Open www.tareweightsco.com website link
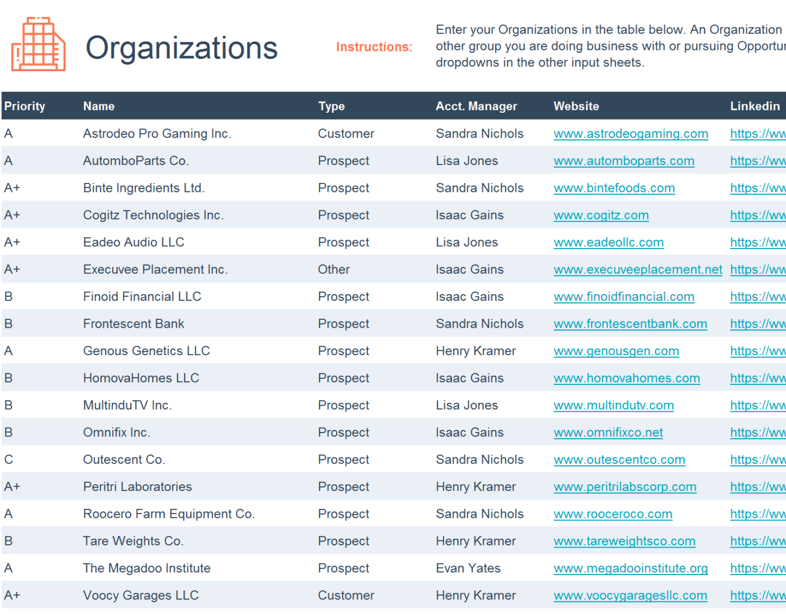The image size is (786, 615). [624, 541]
